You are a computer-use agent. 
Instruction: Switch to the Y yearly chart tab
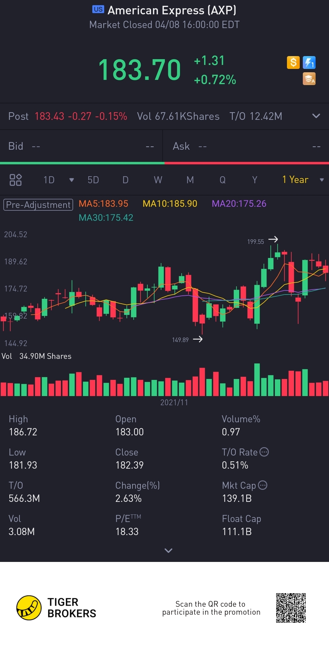(x=255, y=180)
